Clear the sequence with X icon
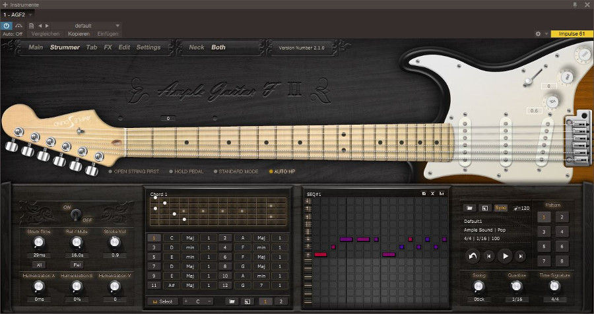This screenshot has width=594, height=314. [432, 193]
